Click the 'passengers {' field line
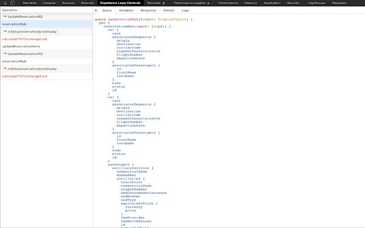This screenshot has height=228, width=365. tap(121, 165)
